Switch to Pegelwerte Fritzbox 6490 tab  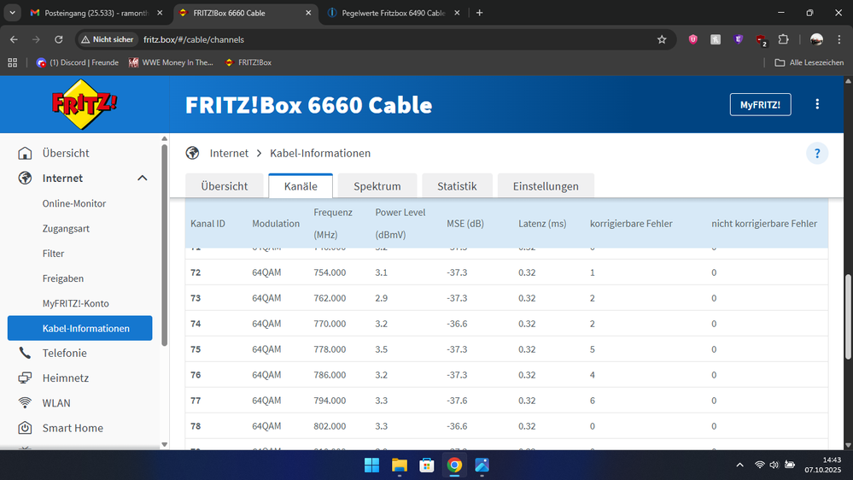[394, 13]
